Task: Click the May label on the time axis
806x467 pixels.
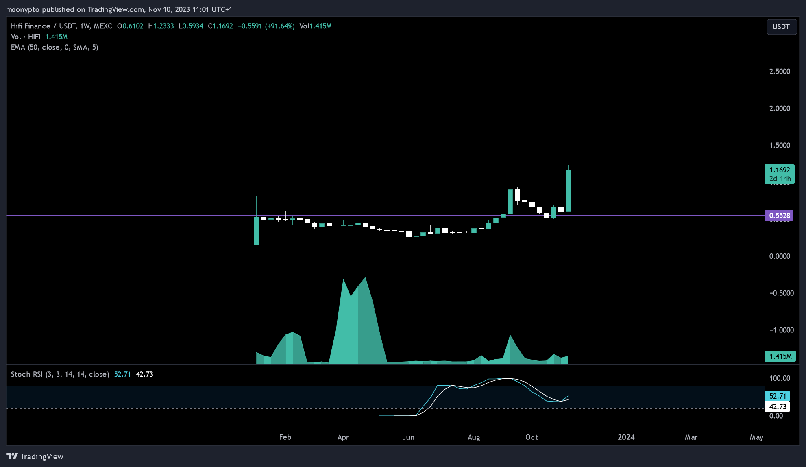Action: (756, 437)
